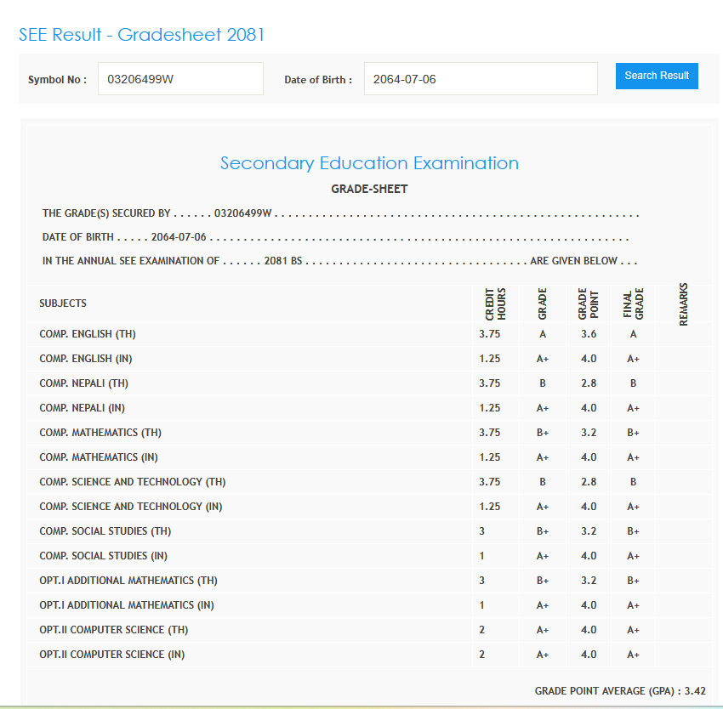Select the COMP. SOCIAL STUDIES (TH) subject cell
The image size is (723, 709).
[105, 531]
